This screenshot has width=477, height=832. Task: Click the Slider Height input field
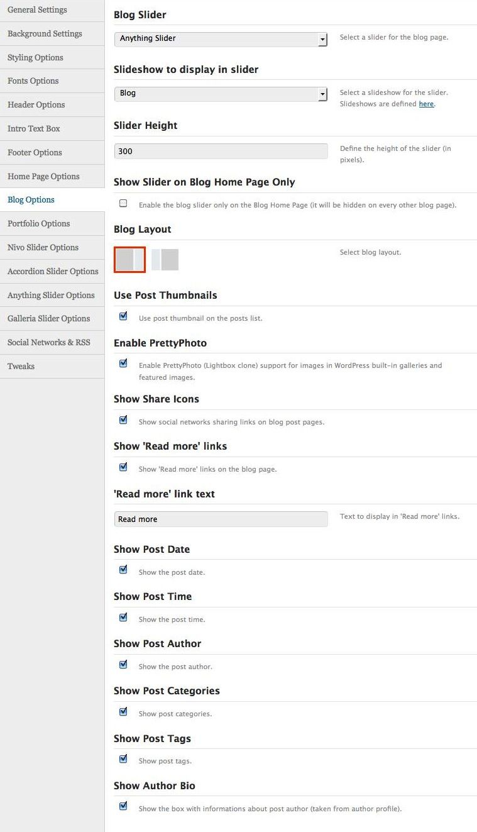[221, 152]
